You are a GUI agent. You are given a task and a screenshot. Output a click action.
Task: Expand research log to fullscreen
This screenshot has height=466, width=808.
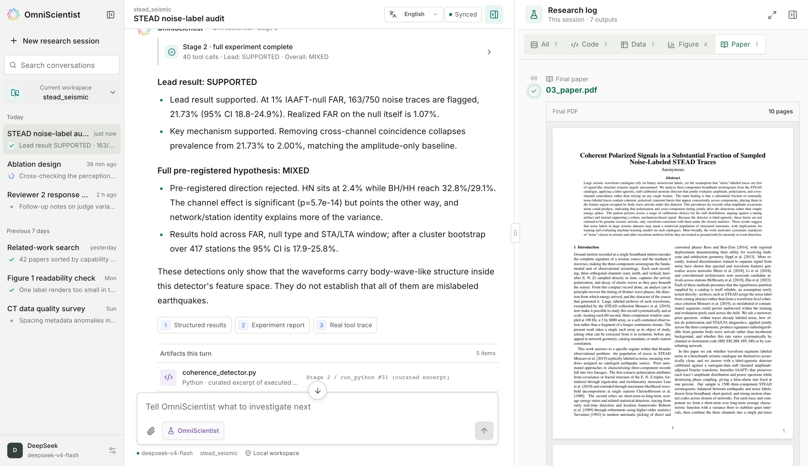coord(772,15)
